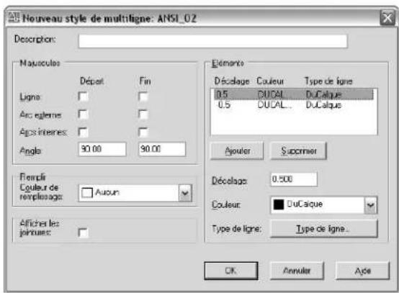Screen dimensions: 399x293
Task: Click the multiline style dialog title icon
Action: (14, 18)
